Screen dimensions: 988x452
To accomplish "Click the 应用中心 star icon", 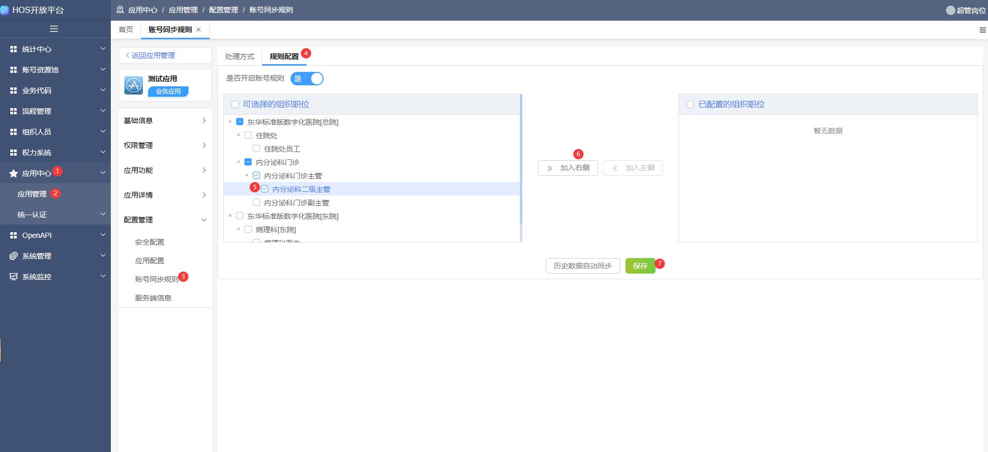I will point(13,173).
